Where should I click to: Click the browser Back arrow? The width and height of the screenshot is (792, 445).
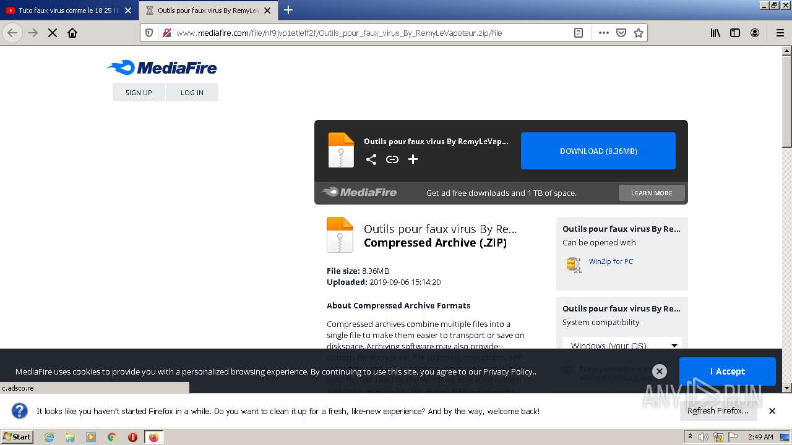12,33
